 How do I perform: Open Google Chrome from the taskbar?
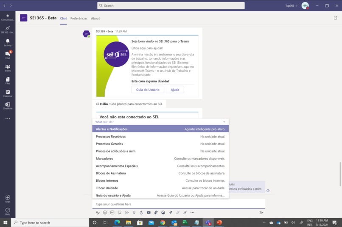(x=163, y=222)
